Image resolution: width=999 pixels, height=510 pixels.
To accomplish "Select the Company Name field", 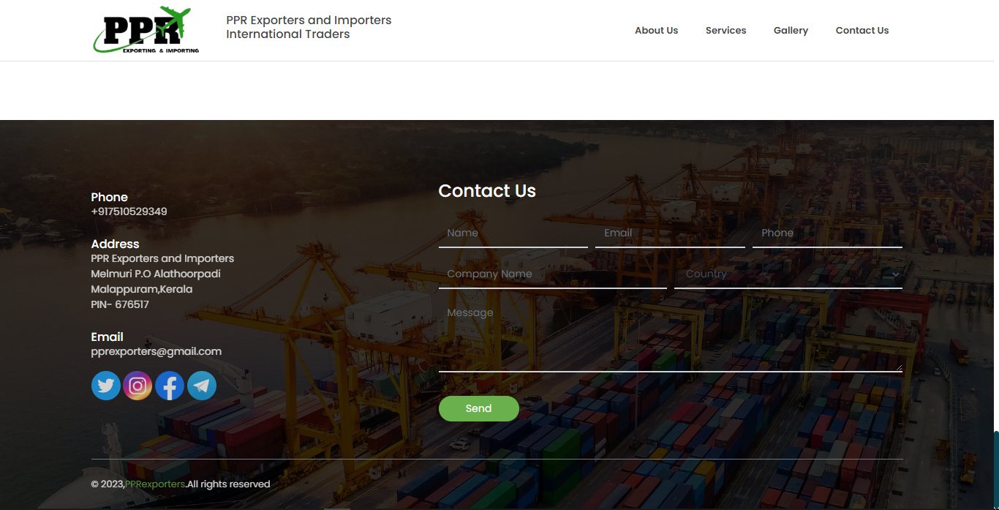I will click(x=553, y=274).
